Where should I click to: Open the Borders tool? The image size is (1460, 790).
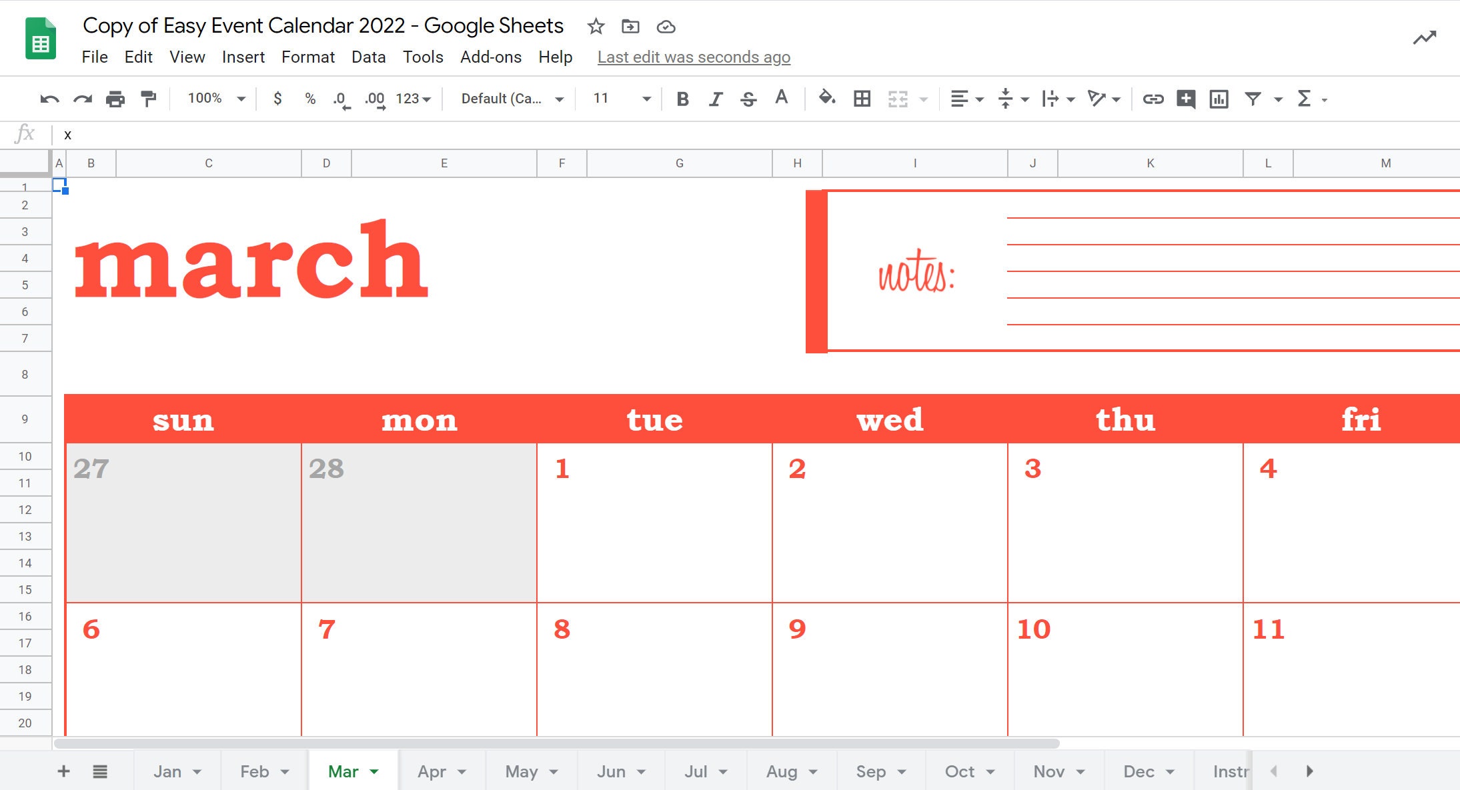(x=862, y=99)
